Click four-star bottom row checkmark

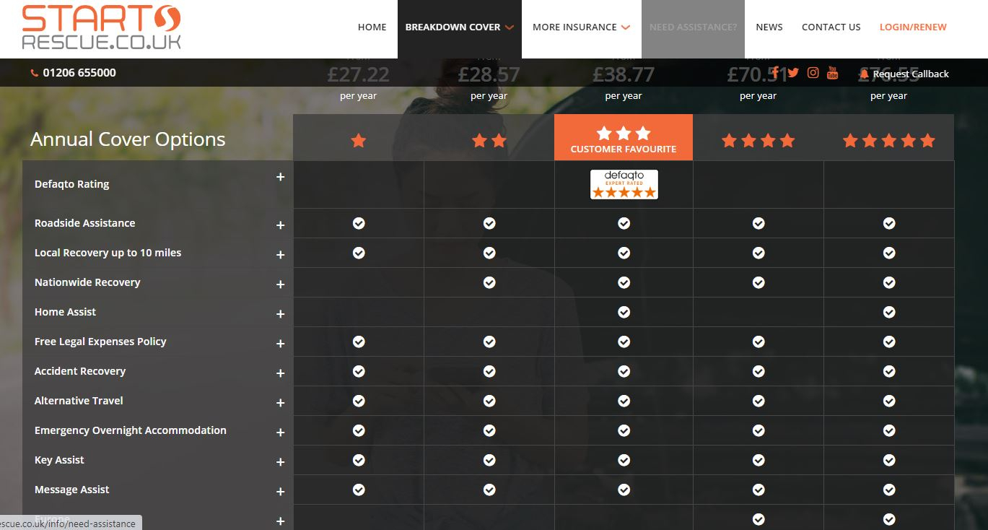coord(759,519)
